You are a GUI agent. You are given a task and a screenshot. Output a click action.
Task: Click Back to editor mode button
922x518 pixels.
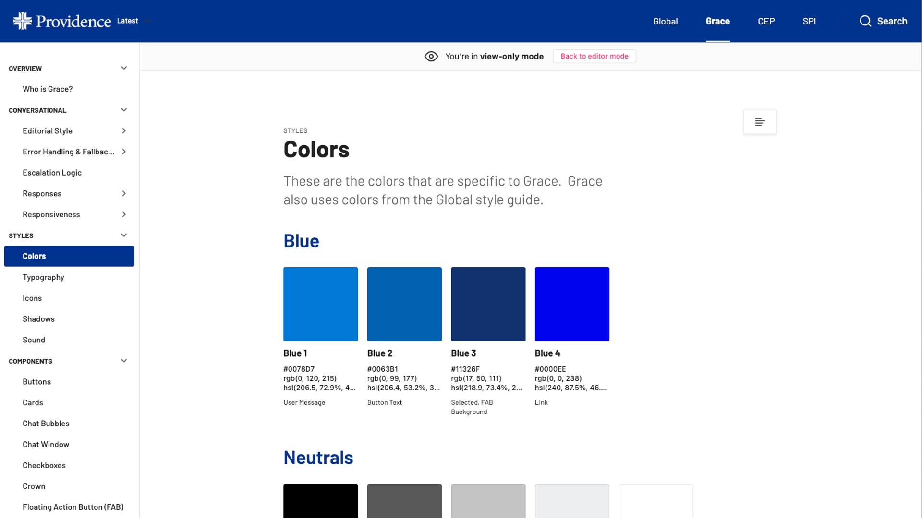pos(594,56)
